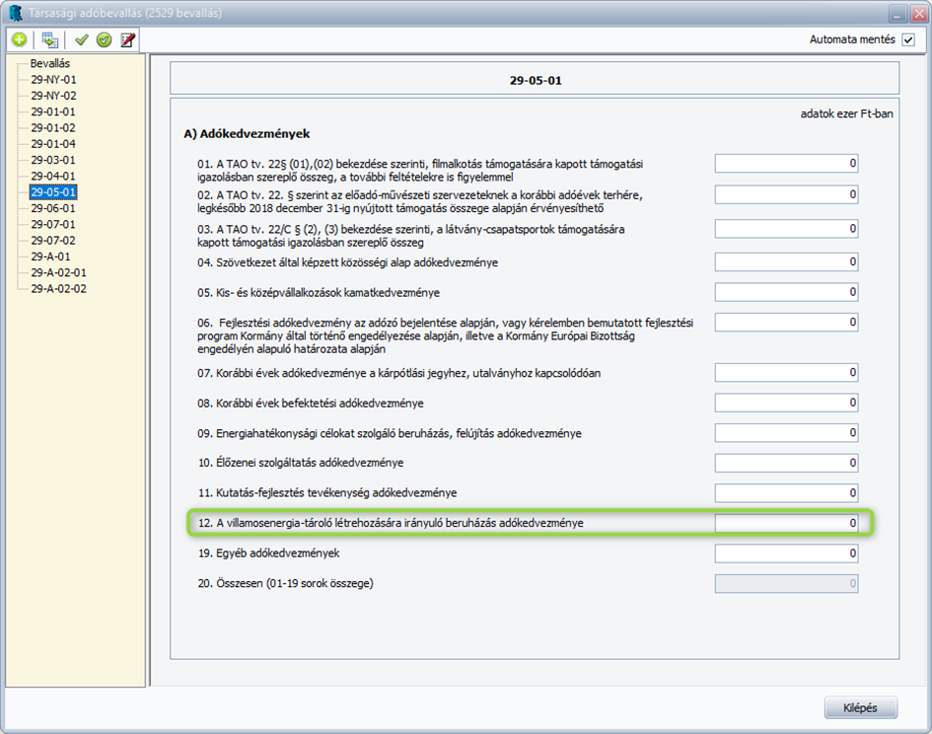This screenshot has height=734, width=932.
Task: Open sheet 29-NY-02 in tree
Action: tap(53, 96)
